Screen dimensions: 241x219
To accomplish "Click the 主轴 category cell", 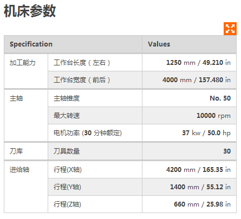I will (26, 116).
